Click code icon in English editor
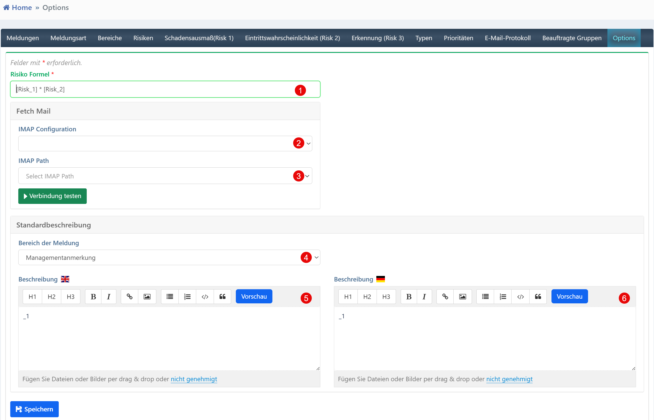This screenshot has width=654, height=420. click(x=205, y=297)
